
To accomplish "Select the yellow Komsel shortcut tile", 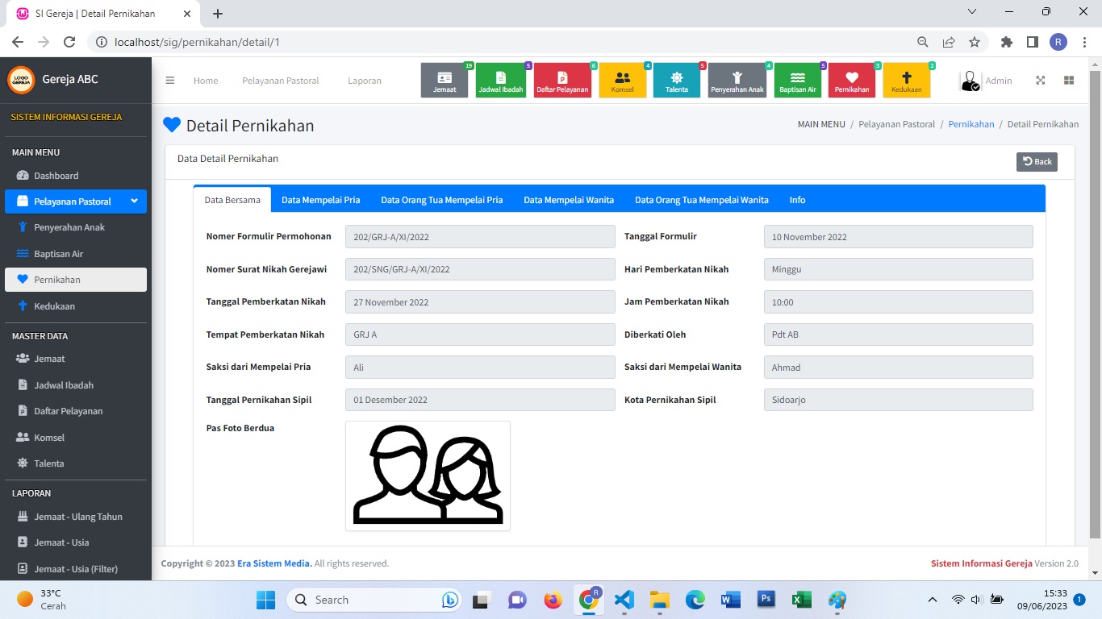I will pos(622,81).
